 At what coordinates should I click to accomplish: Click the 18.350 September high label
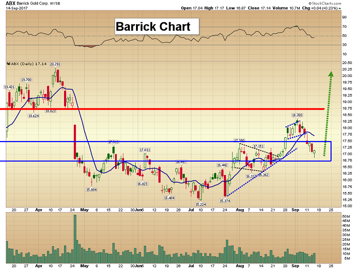pos(297,115)
